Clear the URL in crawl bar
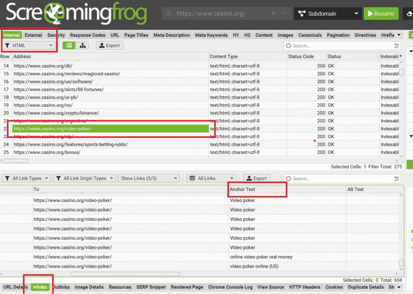 pos(273,14)
